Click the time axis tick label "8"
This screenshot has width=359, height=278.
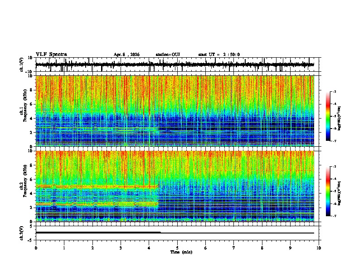(x=262, y=248)
